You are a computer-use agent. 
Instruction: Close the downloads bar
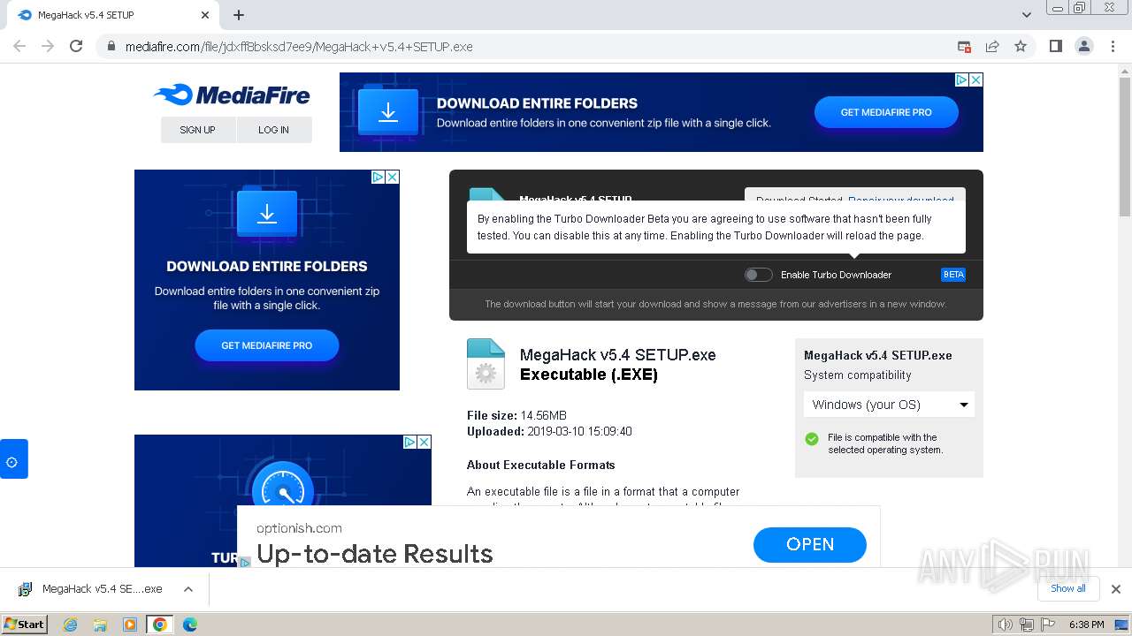pyautogui.click(x=1116, y=589)
